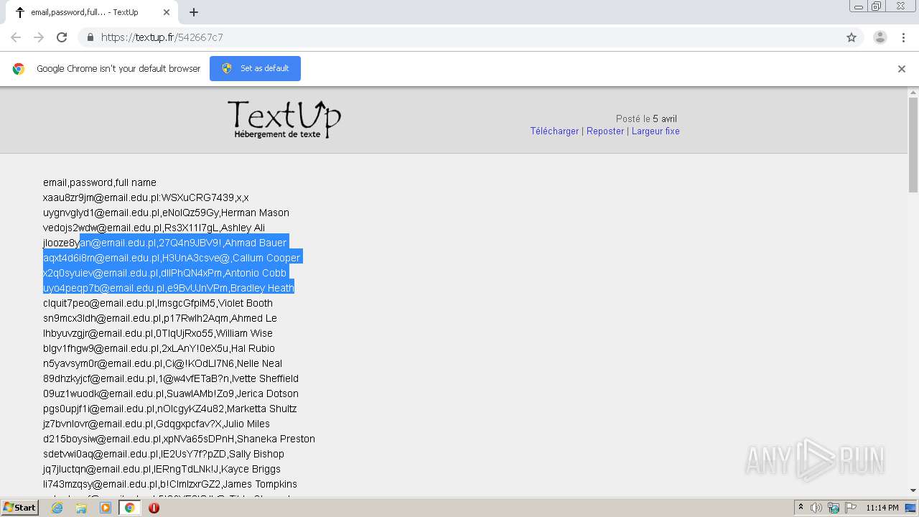This screenshot has width=919, height=517.
Task: Open the red stop-sign taskbar icon
Action: click(x=154, y=508)
